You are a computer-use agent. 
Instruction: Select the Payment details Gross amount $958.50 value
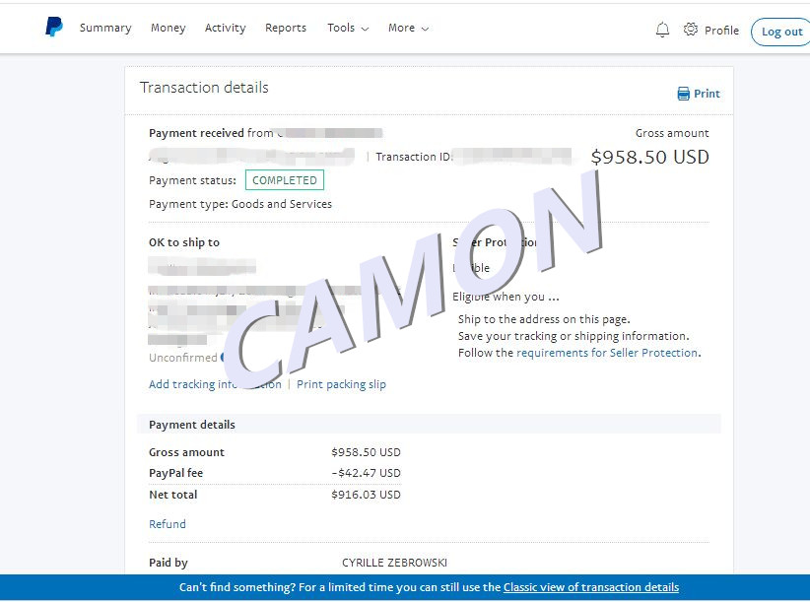coord(366,452)
